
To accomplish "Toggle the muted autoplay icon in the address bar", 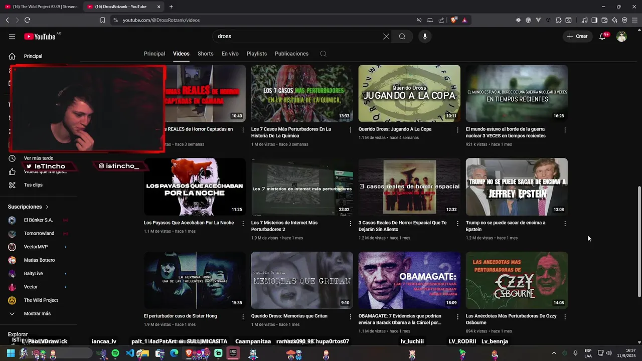I will coord(419,20).
